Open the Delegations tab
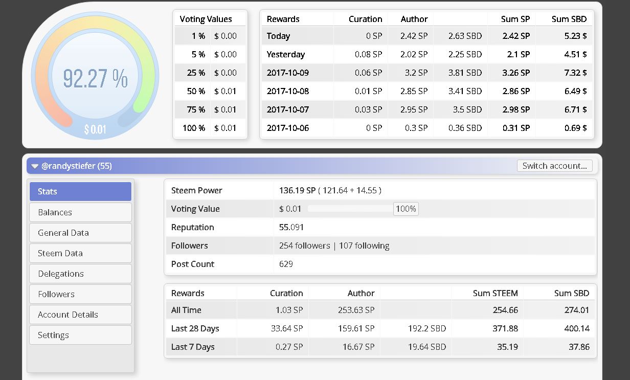This screenshot has height=380, width=630. (80, 274)
